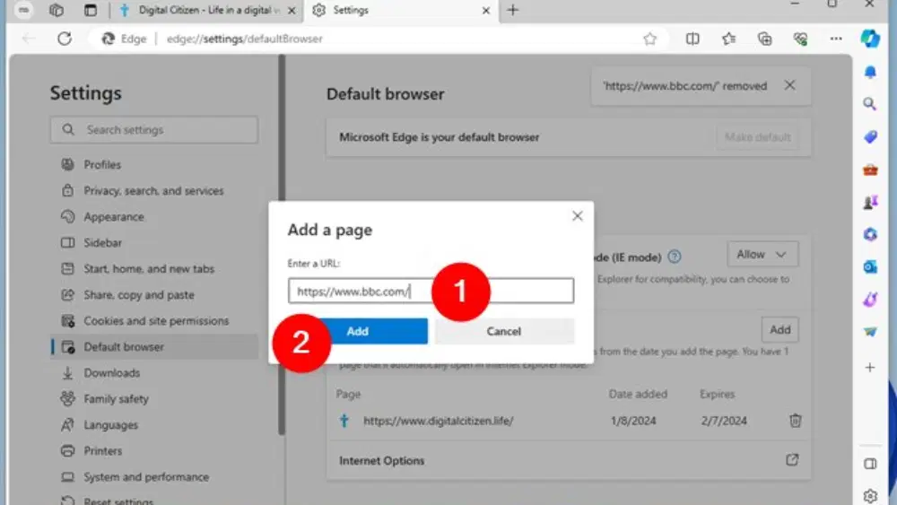Viewport: 897px width, 505px height.
Task: Close the Settings tab
Action: 485,10
